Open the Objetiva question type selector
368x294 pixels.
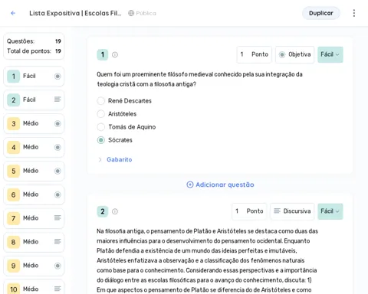pyautogui.click(x=294, y=54)
